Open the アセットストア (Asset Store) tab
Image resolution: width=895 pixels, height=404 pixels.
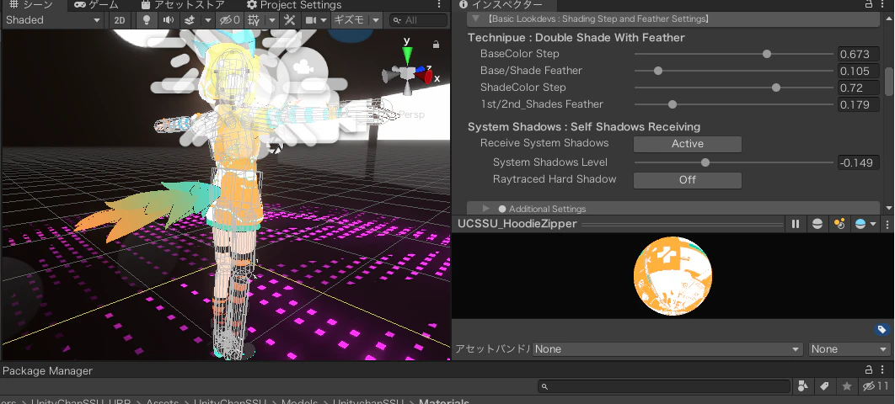[183, 5]
